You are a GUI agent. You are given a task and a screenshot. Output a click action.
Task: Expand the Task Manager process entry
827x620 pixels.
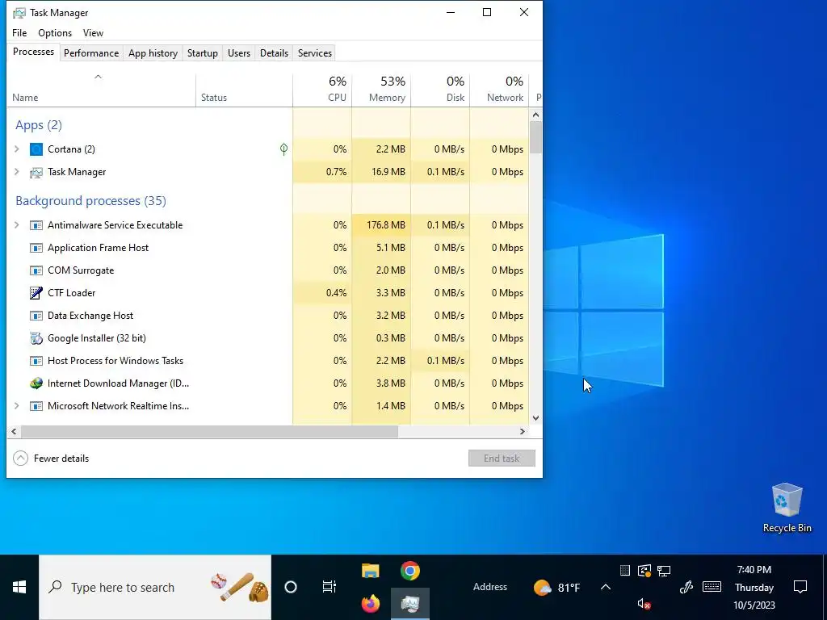pos(16,172)
